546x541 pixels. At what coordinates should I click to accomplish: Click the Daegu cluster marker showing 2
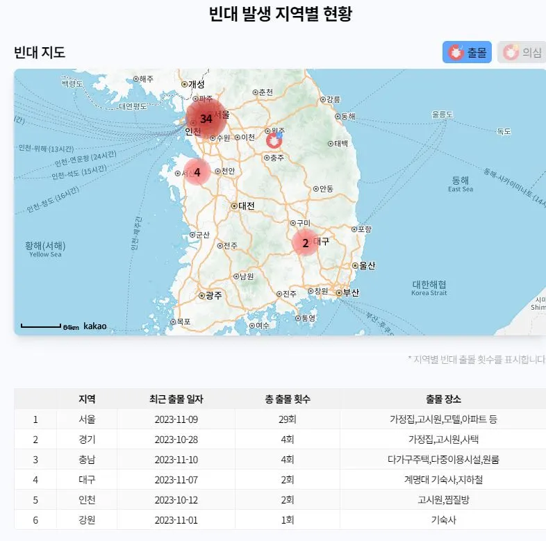(306, 242)
